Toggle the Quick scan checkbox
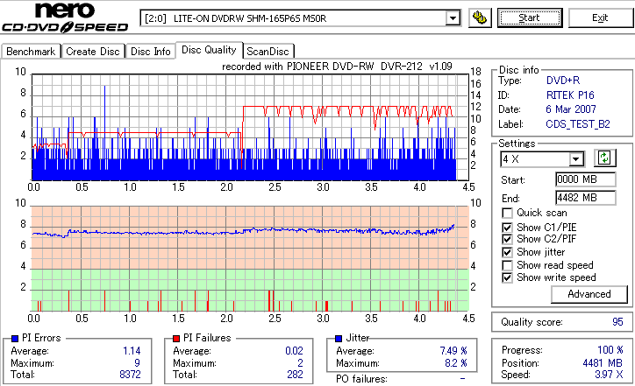 point(507,213)
